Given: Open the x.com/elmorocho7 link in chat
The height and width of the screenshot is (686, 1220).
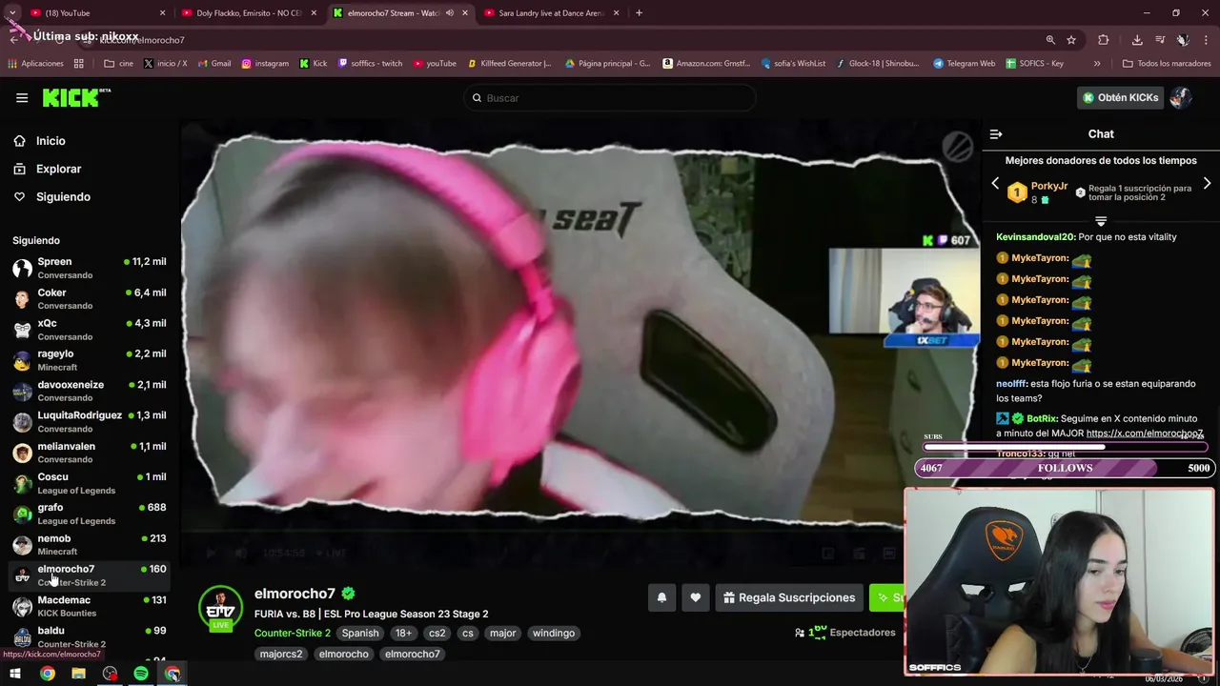Looking at the screenshot, I should [1145, 433].
